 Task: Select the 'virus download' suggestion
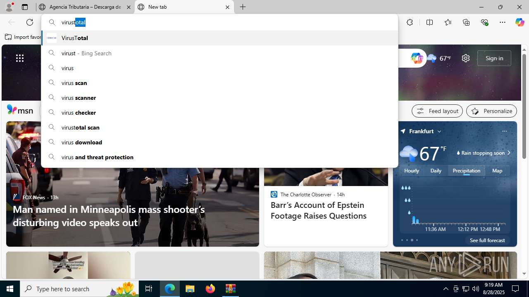(x=219, y=142)
